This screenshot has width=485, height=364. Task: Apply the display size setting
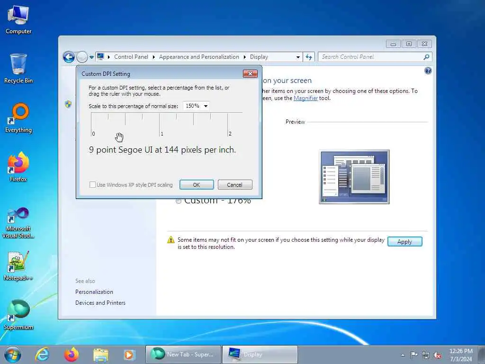click(x=404, y=242)
